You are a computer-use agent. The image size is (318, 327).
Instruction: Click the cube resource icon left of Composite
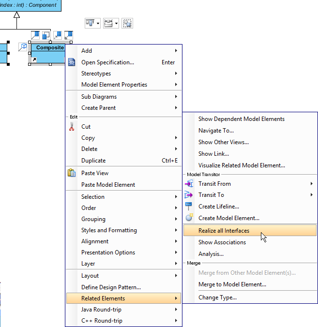(x=23, y=47)
